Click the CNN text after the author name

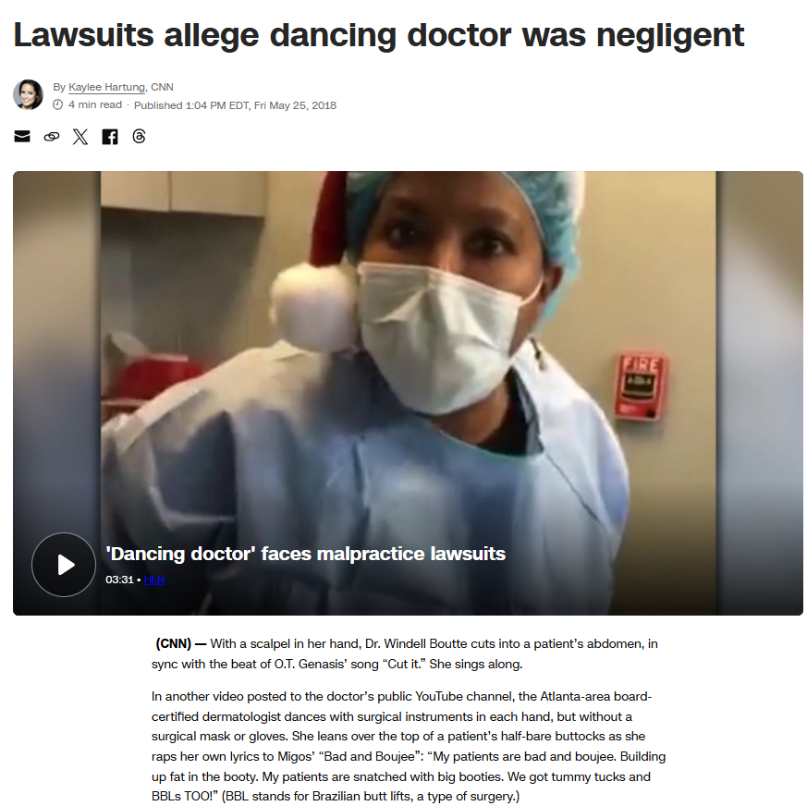(162, 87)
